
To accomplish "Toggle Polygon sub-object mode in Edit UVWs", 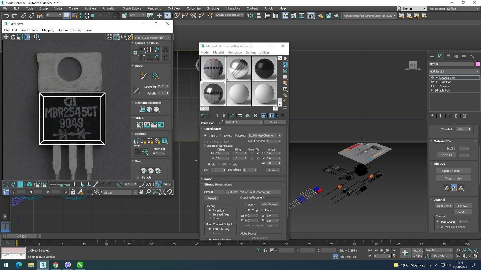I will point(20,184).
